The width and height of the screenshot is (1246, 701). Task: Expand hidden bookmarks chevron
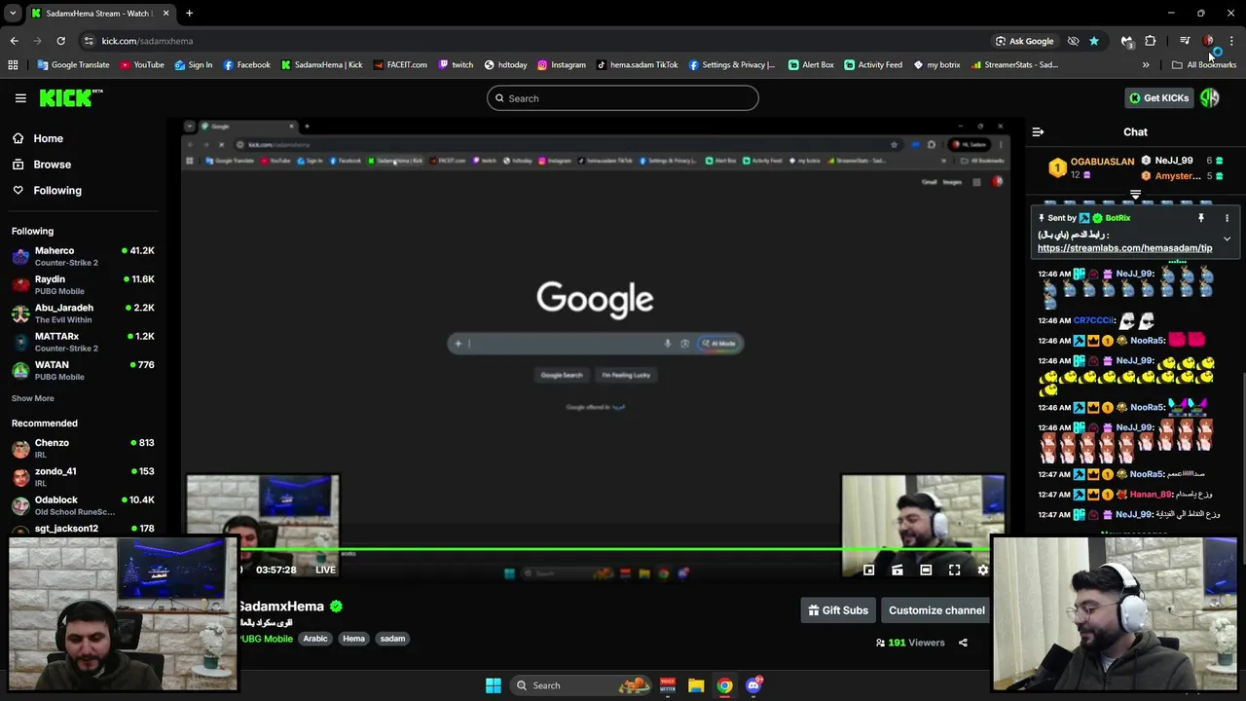[x=1146, y=65]
